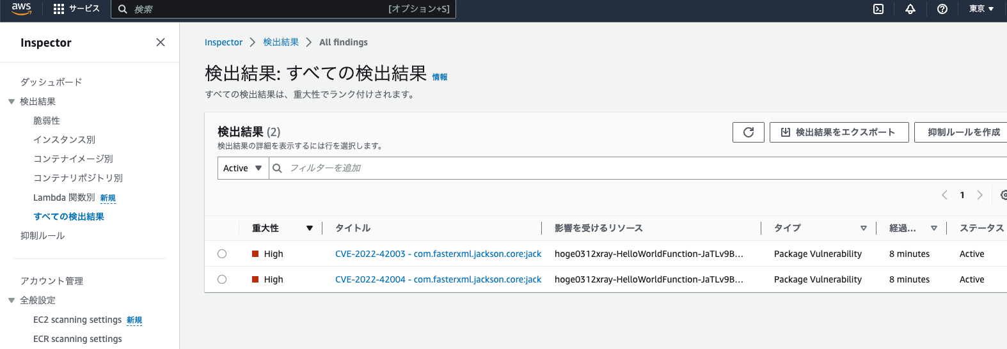Click 8 minutes in CVE-2022-42004 row
This screenshot has width=1007, height=349.
pos(909,279)
